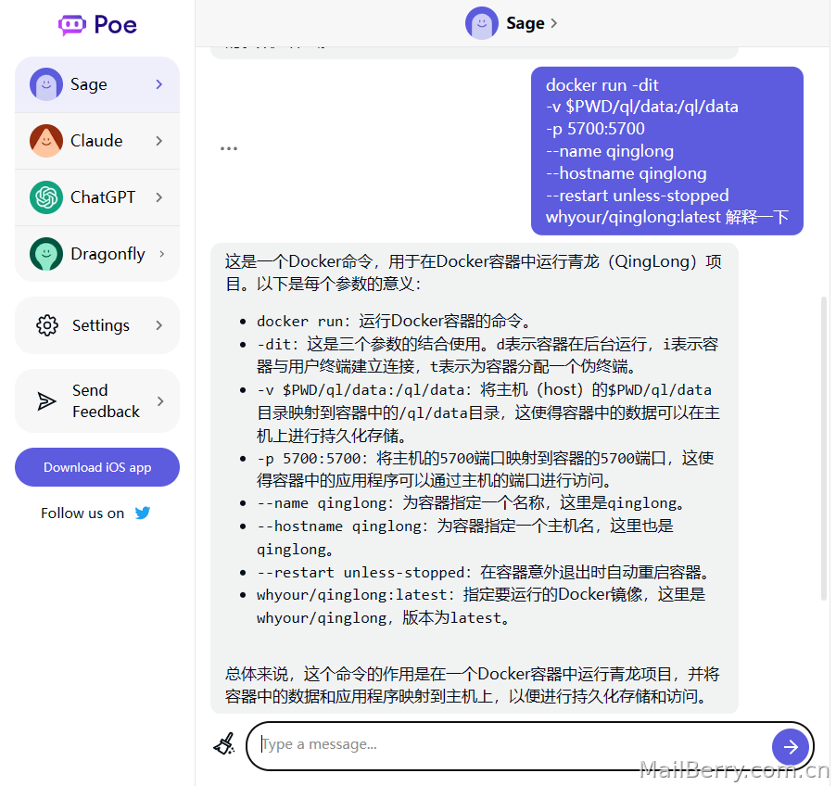The width and height of the screenshot is (836, 786).
Task: Open the Twitter bird icon
Action: [x=143, y=513]
